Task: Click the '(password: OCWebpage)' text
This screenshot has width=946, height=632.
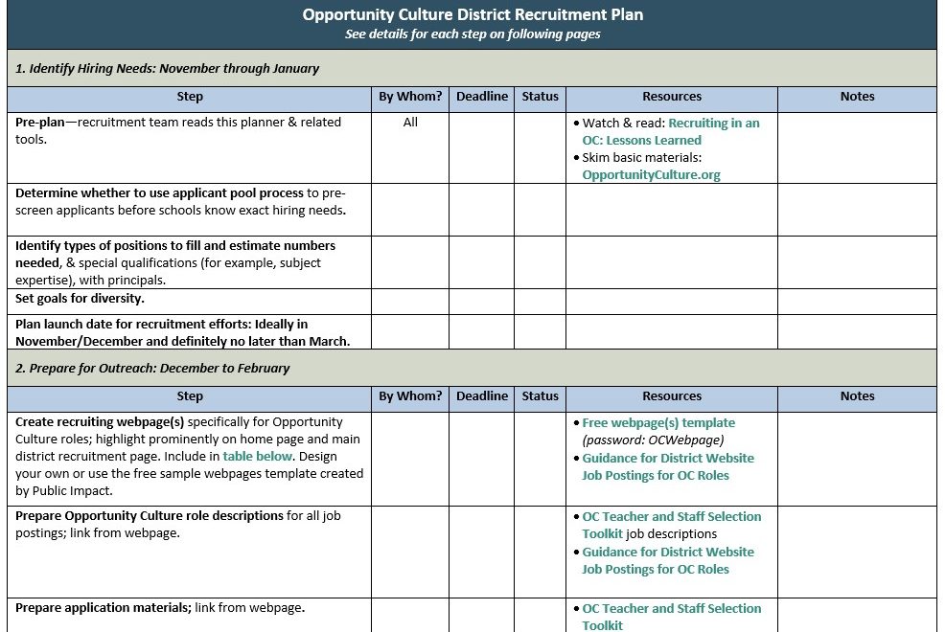Action: coord(653,440)
